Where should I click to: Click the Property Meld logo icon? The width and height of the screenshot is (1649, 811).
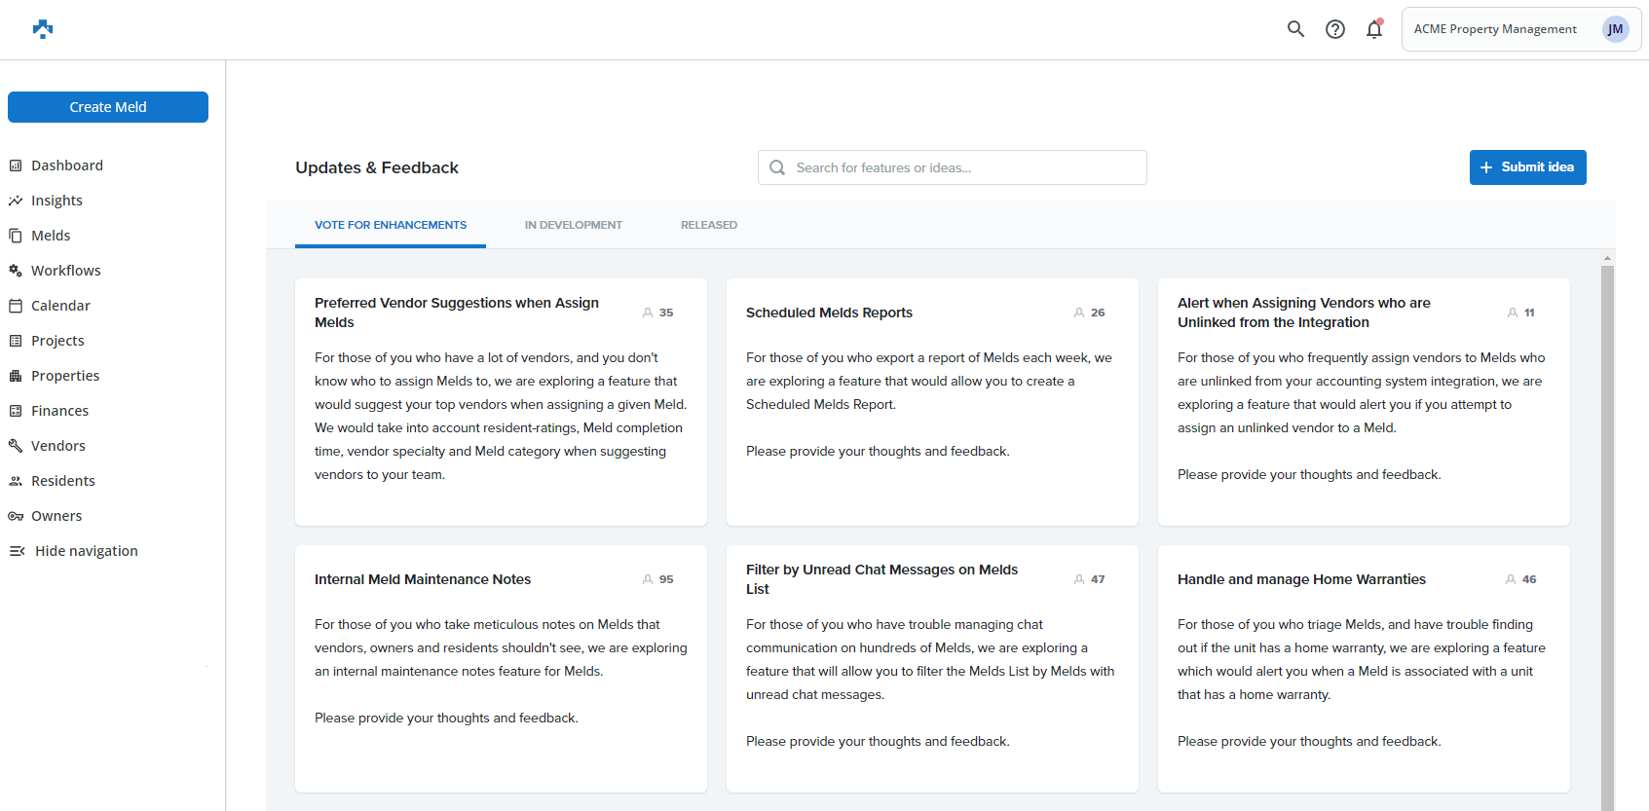pos(43,29)
